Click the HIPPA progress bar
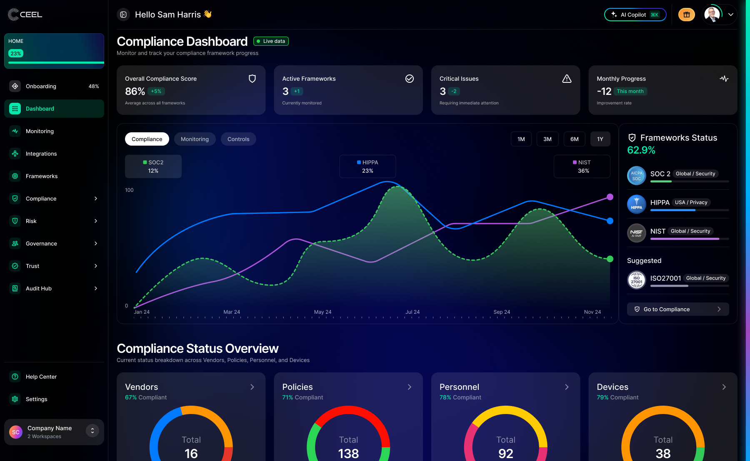Viewport: 750px width, 461px height. click(x=690, y=210)
